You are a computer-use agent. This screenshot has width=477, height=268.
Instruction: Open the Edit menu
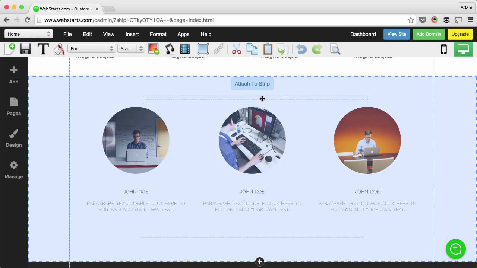click(x=88, y=34)
